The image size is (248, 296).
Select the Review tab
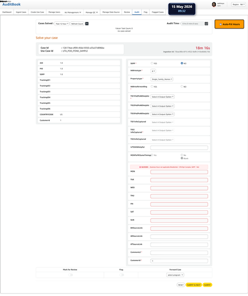127,12
